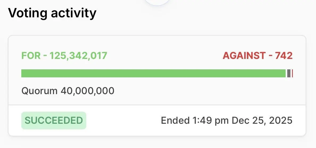Click empty card space between FOR and AGAINST labels
316x148 pixels.
(165, 56)
